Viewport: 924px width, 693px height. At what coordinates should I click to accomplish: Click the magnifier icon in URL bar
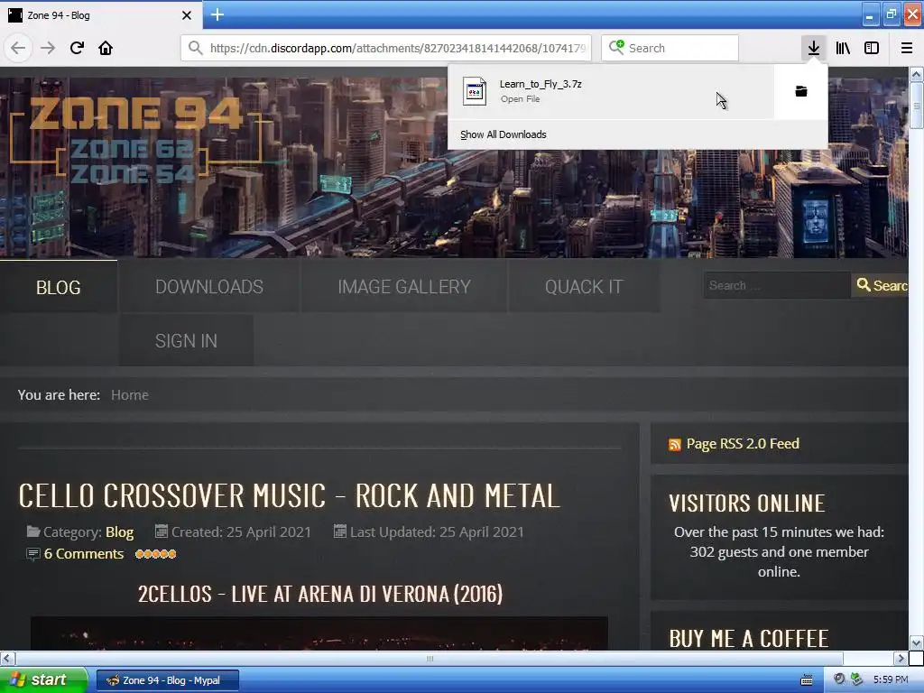point(196,48)
